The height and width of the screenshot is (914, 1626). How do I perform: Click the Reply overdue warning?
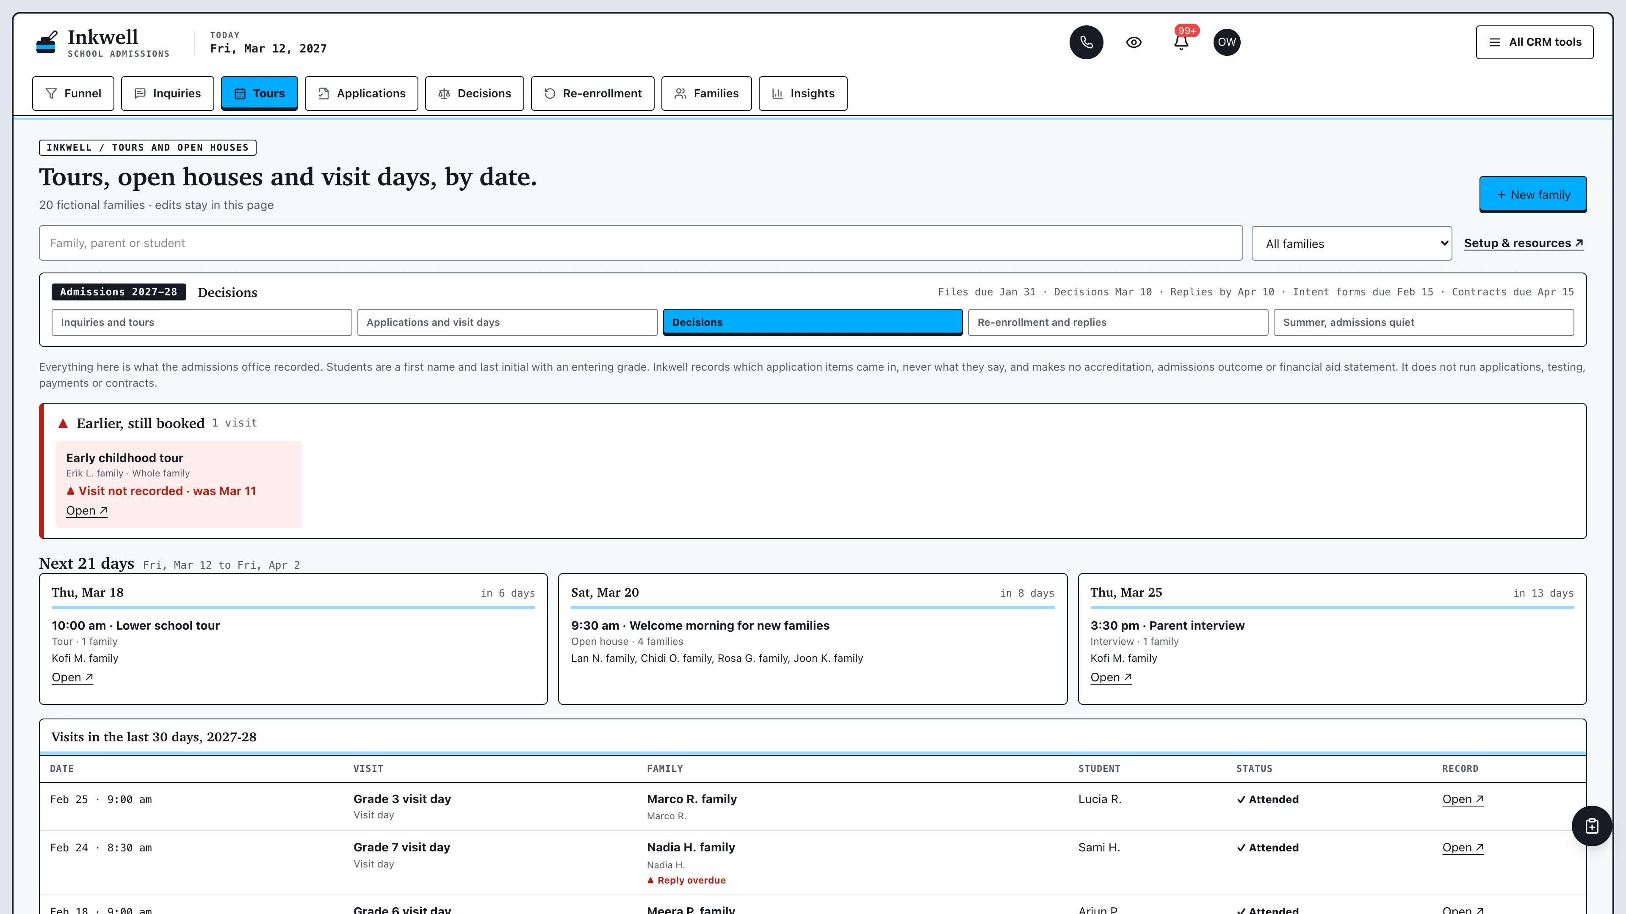(686, 881)
